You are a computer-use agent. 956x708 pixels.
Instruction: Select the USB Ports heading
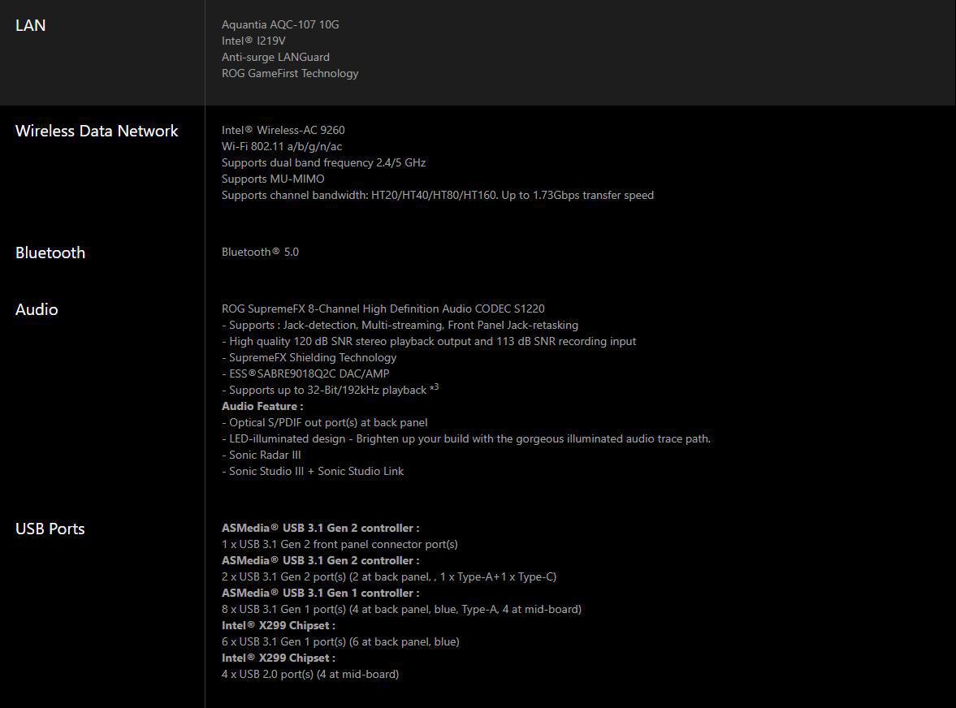point(50,529)
